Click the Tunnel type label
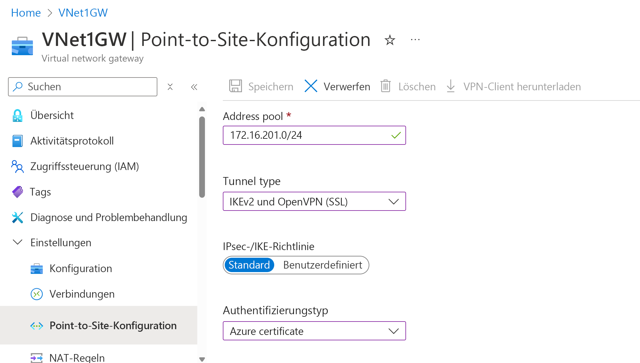 252,181
